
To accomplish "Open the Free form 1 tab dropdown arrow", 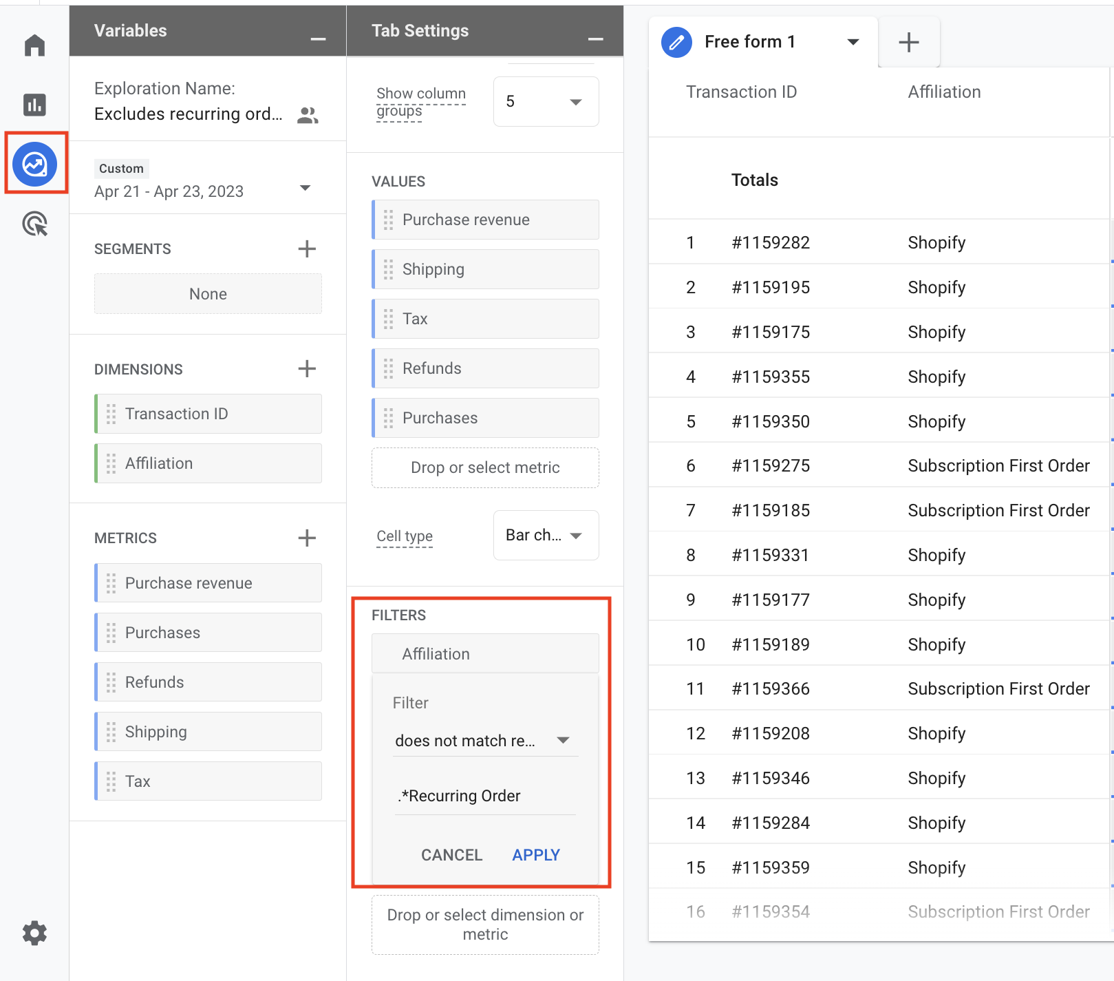I will (853, 42).
